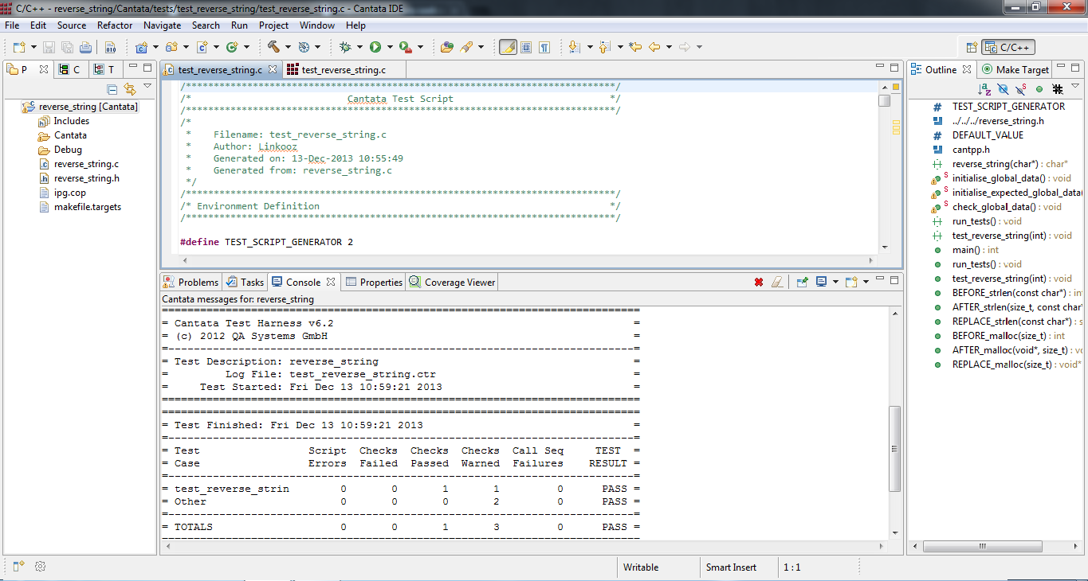Image resolution: width=1088 pixels, height=581 pixels.
Task: Toggle Show Whitespace Characters pilcrow button
Action: click(x=544, y=47)
